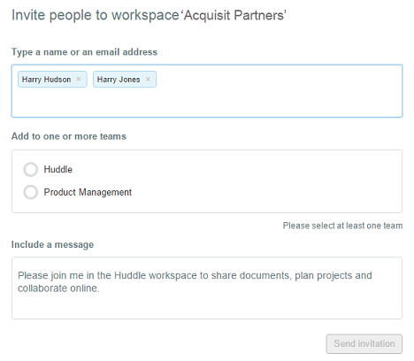Click the 'Include a message' label
The width and height of the screenshot is (414, 361).
click(x=52, y=244)
